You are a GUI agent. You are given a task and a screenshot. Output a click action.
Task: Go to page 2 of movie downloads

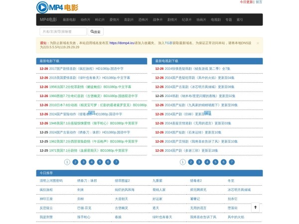point(75,162)
